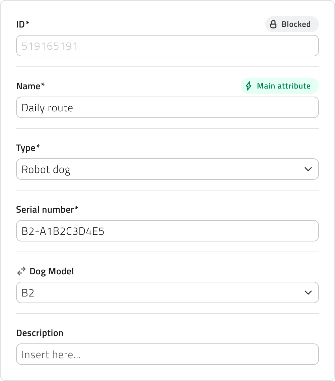This screenshot has width=335, height=381.
Task: Click the B2 value in Dog Model
Action: tap(28, 293)
